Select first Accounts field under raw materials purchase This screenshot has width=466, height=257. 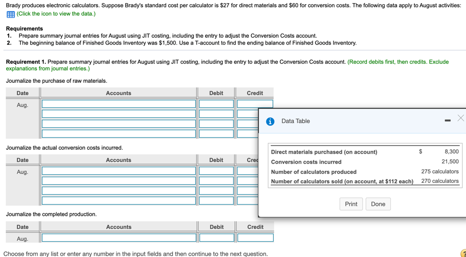tap(119, 104)
